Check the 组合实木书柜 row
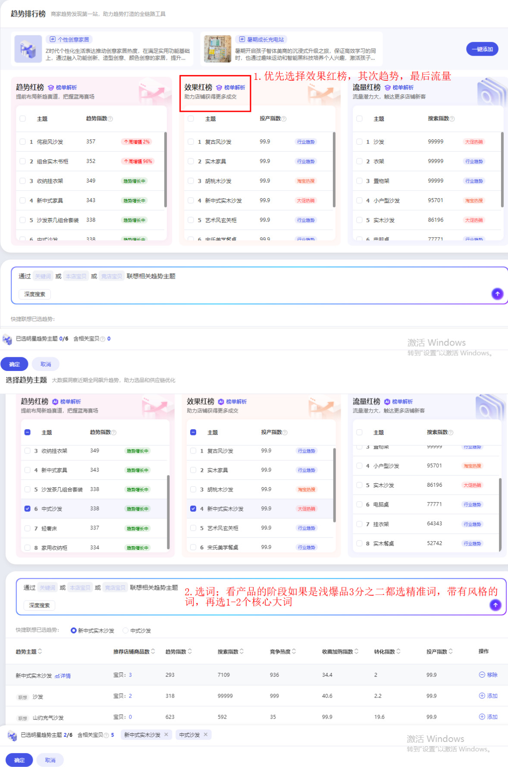508x767 pixels. tap(23, 161)
